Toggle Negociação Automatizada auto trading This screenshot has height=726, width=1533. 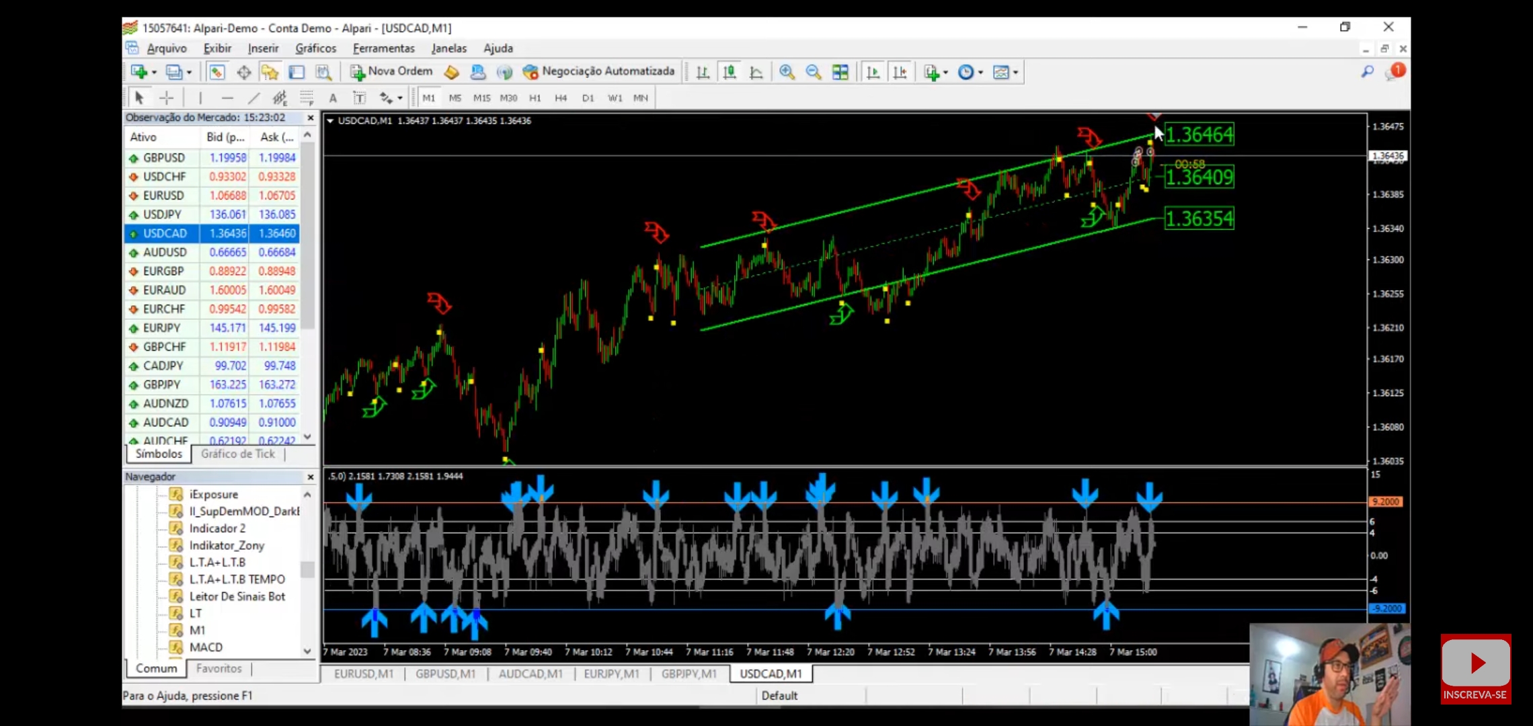pyautogui.click(x=598, y=72)
